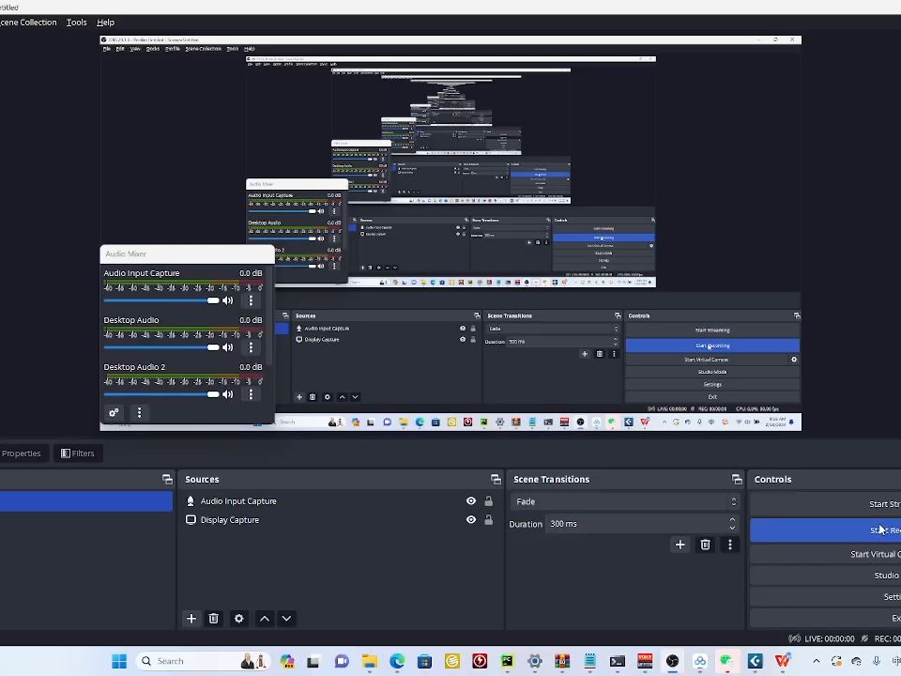This screenshot has height=676, width=901.
Task: Click LIVE: 00:00:00 status text
Action: point(829,638)
